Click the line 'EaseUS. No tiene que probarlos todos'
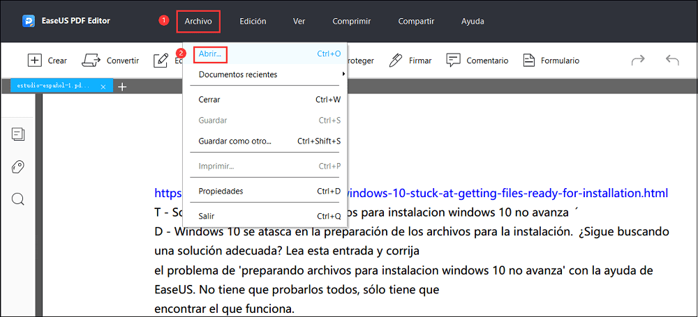This screenshot has width=698, height=317. 297,290
